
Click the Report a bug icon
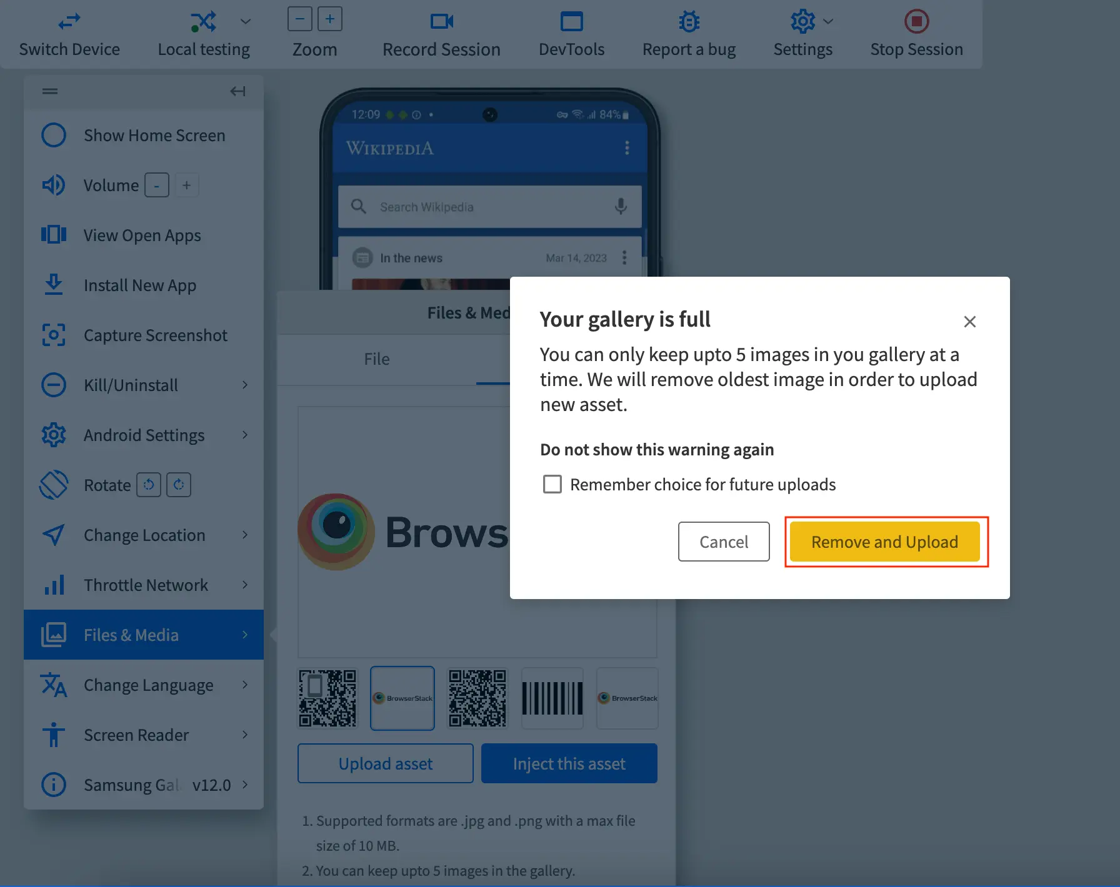coord(689,22)
